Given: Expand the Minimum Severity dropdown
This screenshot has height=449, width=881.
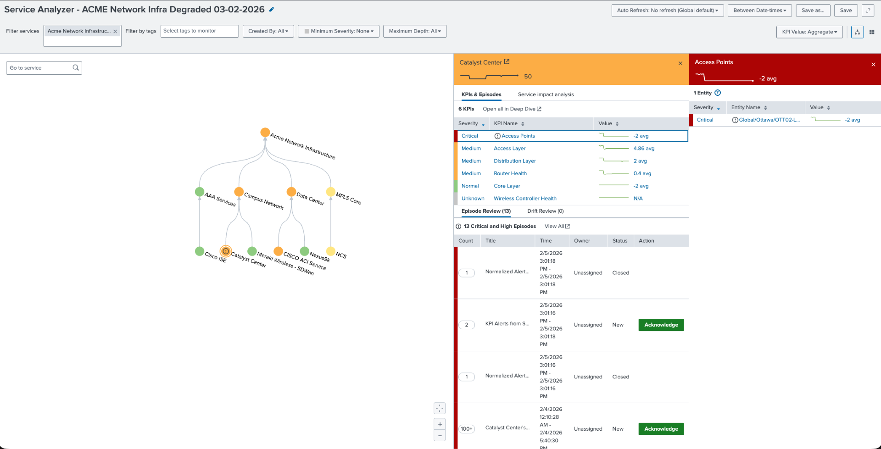Looking at the screenshot, I should tap(339, 31).
